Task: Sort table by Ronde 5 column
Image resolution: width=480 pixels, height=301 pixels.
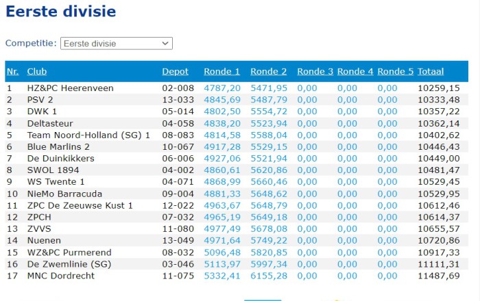Action: (395, 71)
